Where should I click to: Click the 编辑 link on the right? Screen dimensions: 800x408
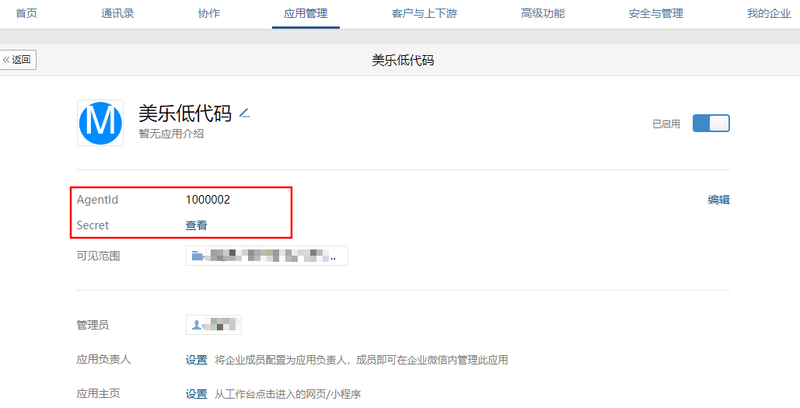pos(718,200)
